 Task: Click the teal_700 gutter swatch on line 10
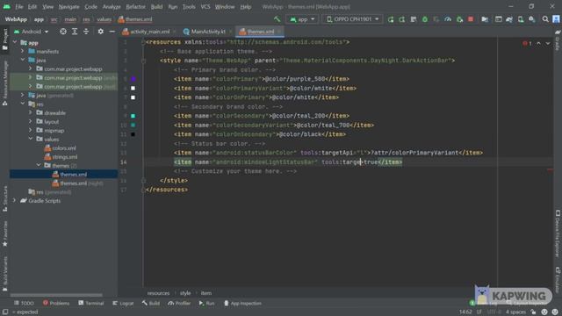[x=133, y=125]
